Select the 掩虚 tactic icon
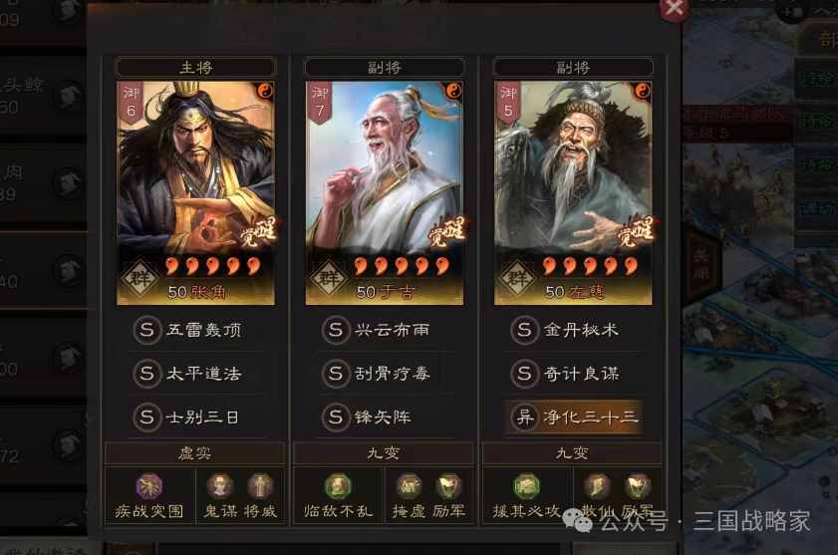838x555 pixels. pos(409,486)
